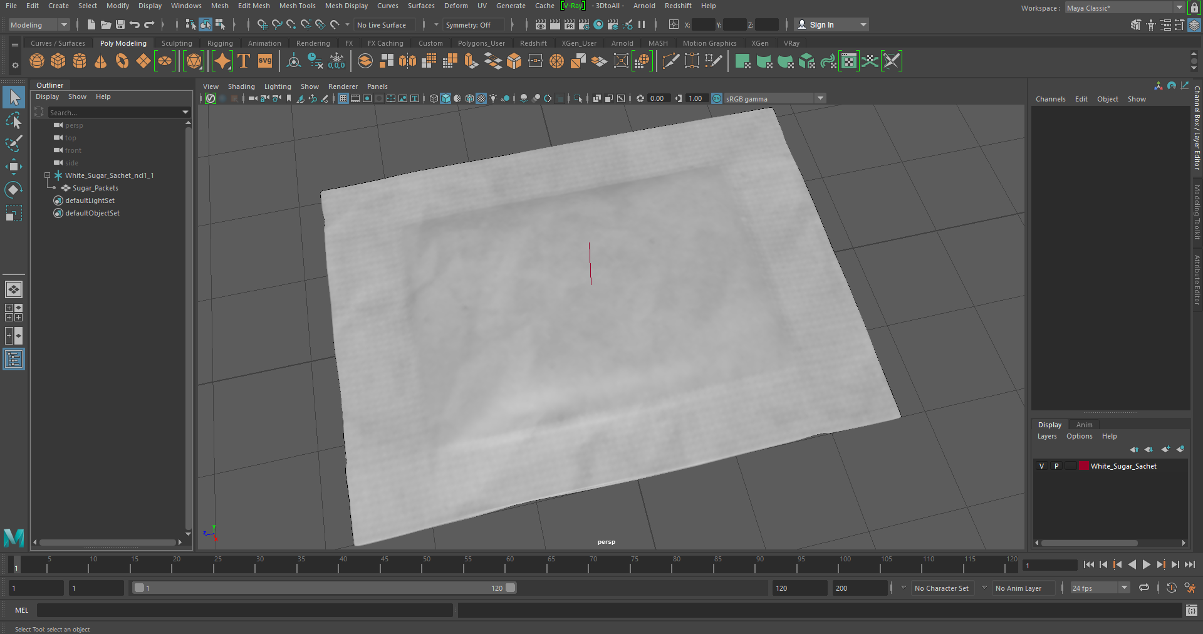Click the SVG import shelf icon

(x=265, y=61)
